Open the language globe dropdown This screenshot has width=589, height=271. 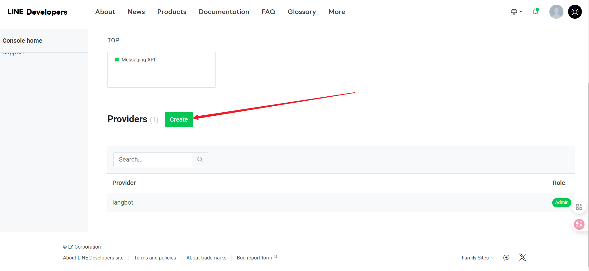[x=516, y=12]
